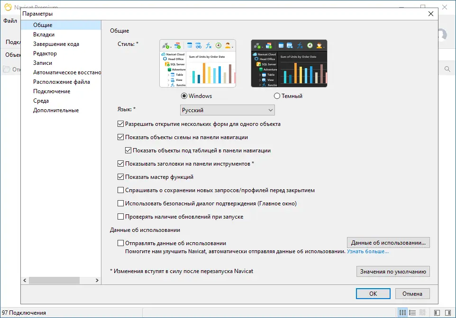Open the Файл menu in Navicat window
This screenshot has height=318, width=456.
click(10, 21)
